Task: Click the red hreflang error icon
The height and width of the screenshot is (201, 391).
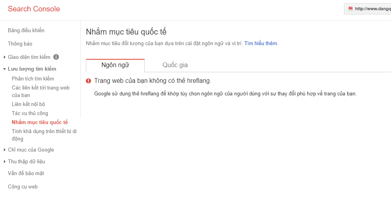Action: 88,81
